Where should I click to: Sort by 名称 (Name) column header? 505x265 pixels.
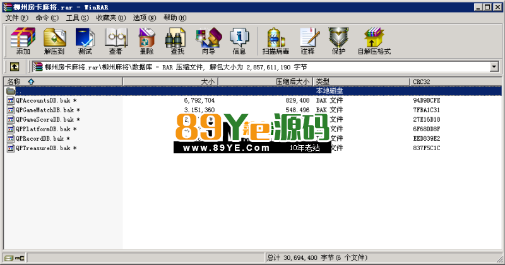click(x=63, y=81)
